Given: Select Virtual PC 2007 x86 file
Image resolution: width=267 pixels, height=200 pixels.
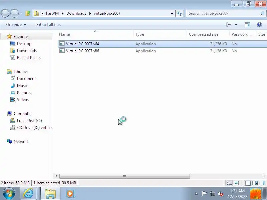Looking at the screenshot, I should [x=163, y=51].
